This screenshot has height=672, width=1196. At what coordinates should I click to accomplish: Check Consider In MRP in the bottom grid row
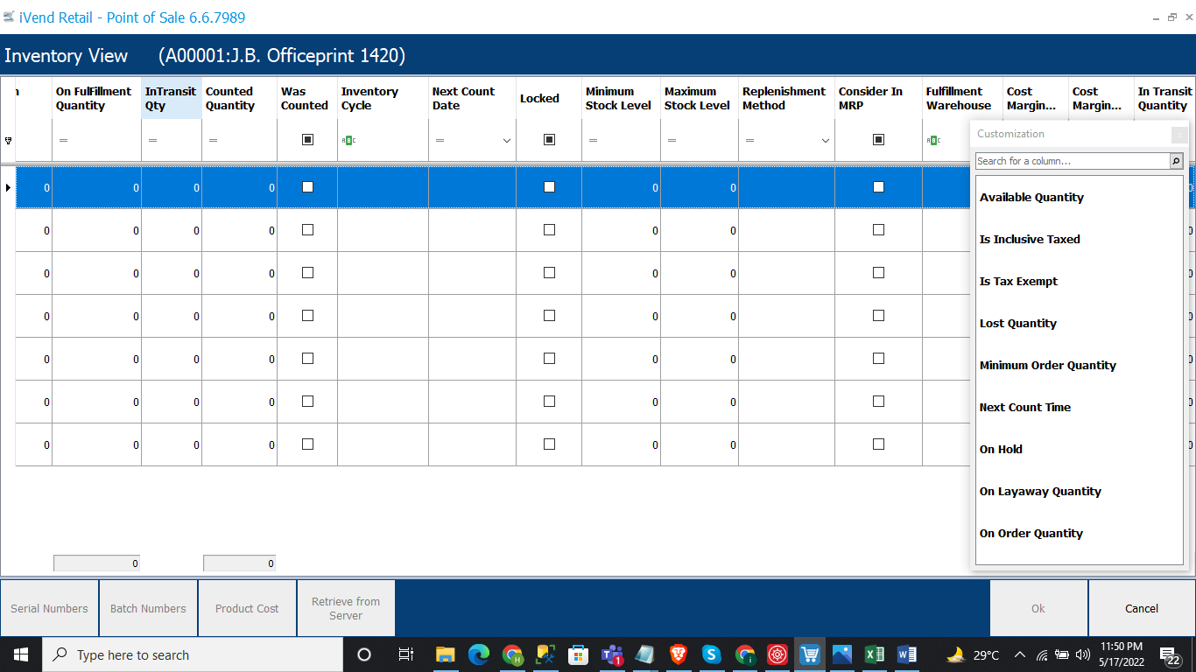(x=878, y=444)
